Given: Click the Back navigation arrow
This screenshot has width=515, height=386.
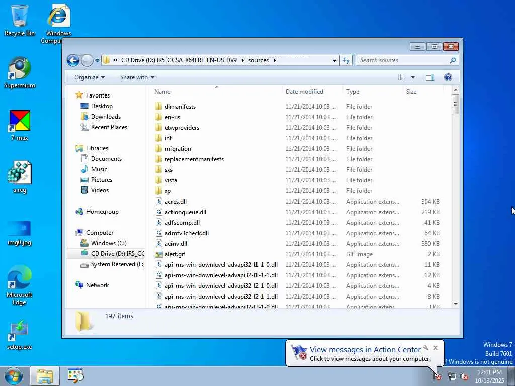Looking at the screenshot, I should 73,60.
